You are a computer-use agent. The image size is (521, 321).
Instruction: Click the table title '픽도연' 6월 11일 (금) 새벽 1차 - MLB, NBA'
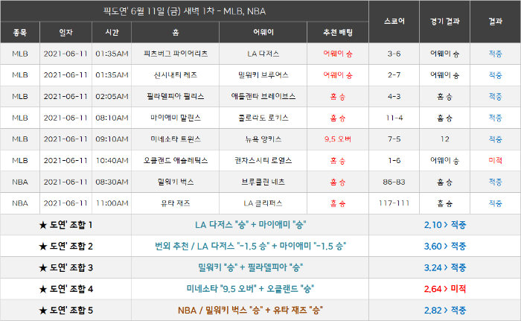pyautogui.click(x=185, y=11)
